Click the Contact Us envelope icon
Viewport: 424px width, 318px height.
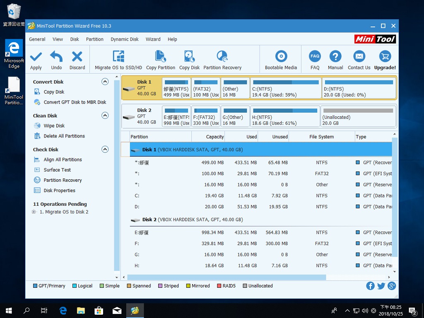[359, 56]
